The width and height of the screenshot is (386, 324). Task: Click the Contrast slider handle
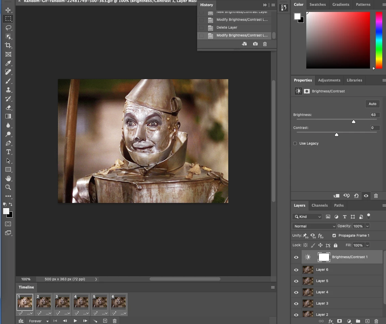click(x=337, y=134)
